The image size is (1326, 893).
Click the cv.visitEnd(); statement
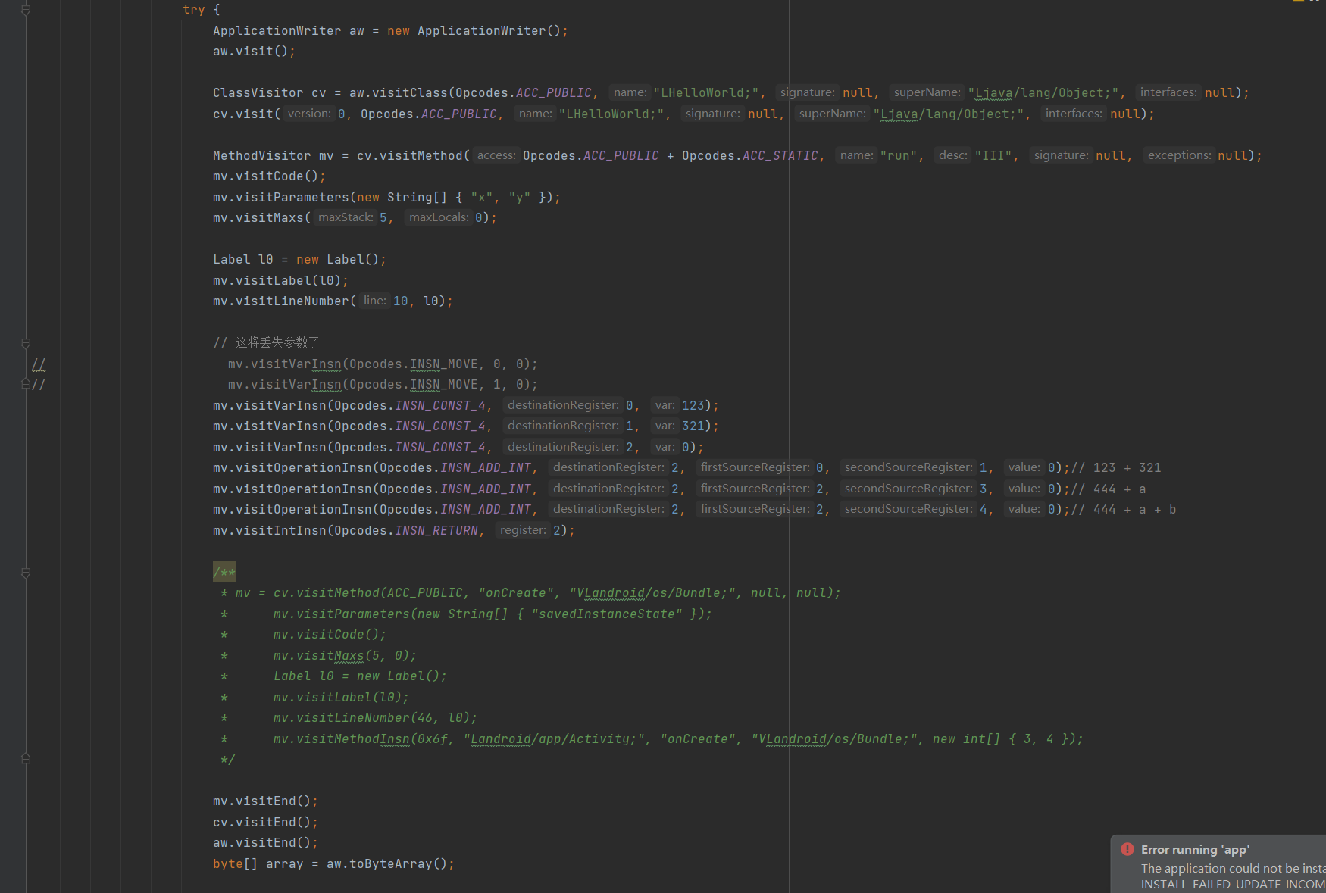pyautogui.click(x=265, y=822)
